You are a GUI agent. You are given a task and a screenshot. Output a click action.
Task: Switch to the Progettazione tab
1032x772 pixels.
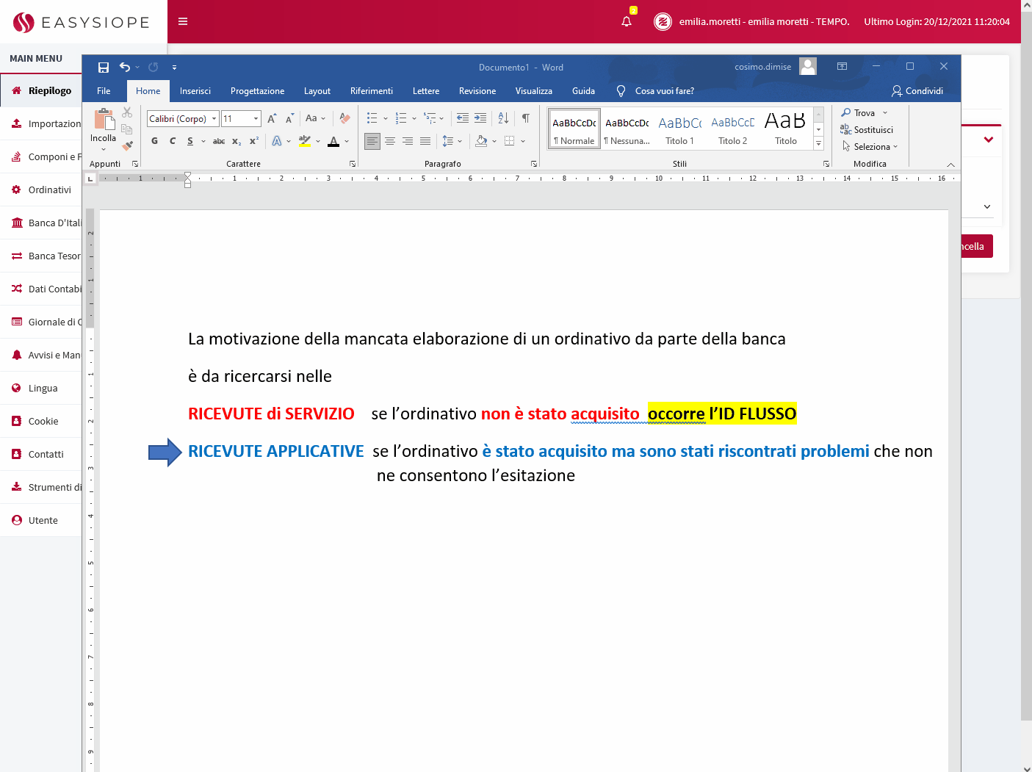pyautogui.click(x=257, y=91)
